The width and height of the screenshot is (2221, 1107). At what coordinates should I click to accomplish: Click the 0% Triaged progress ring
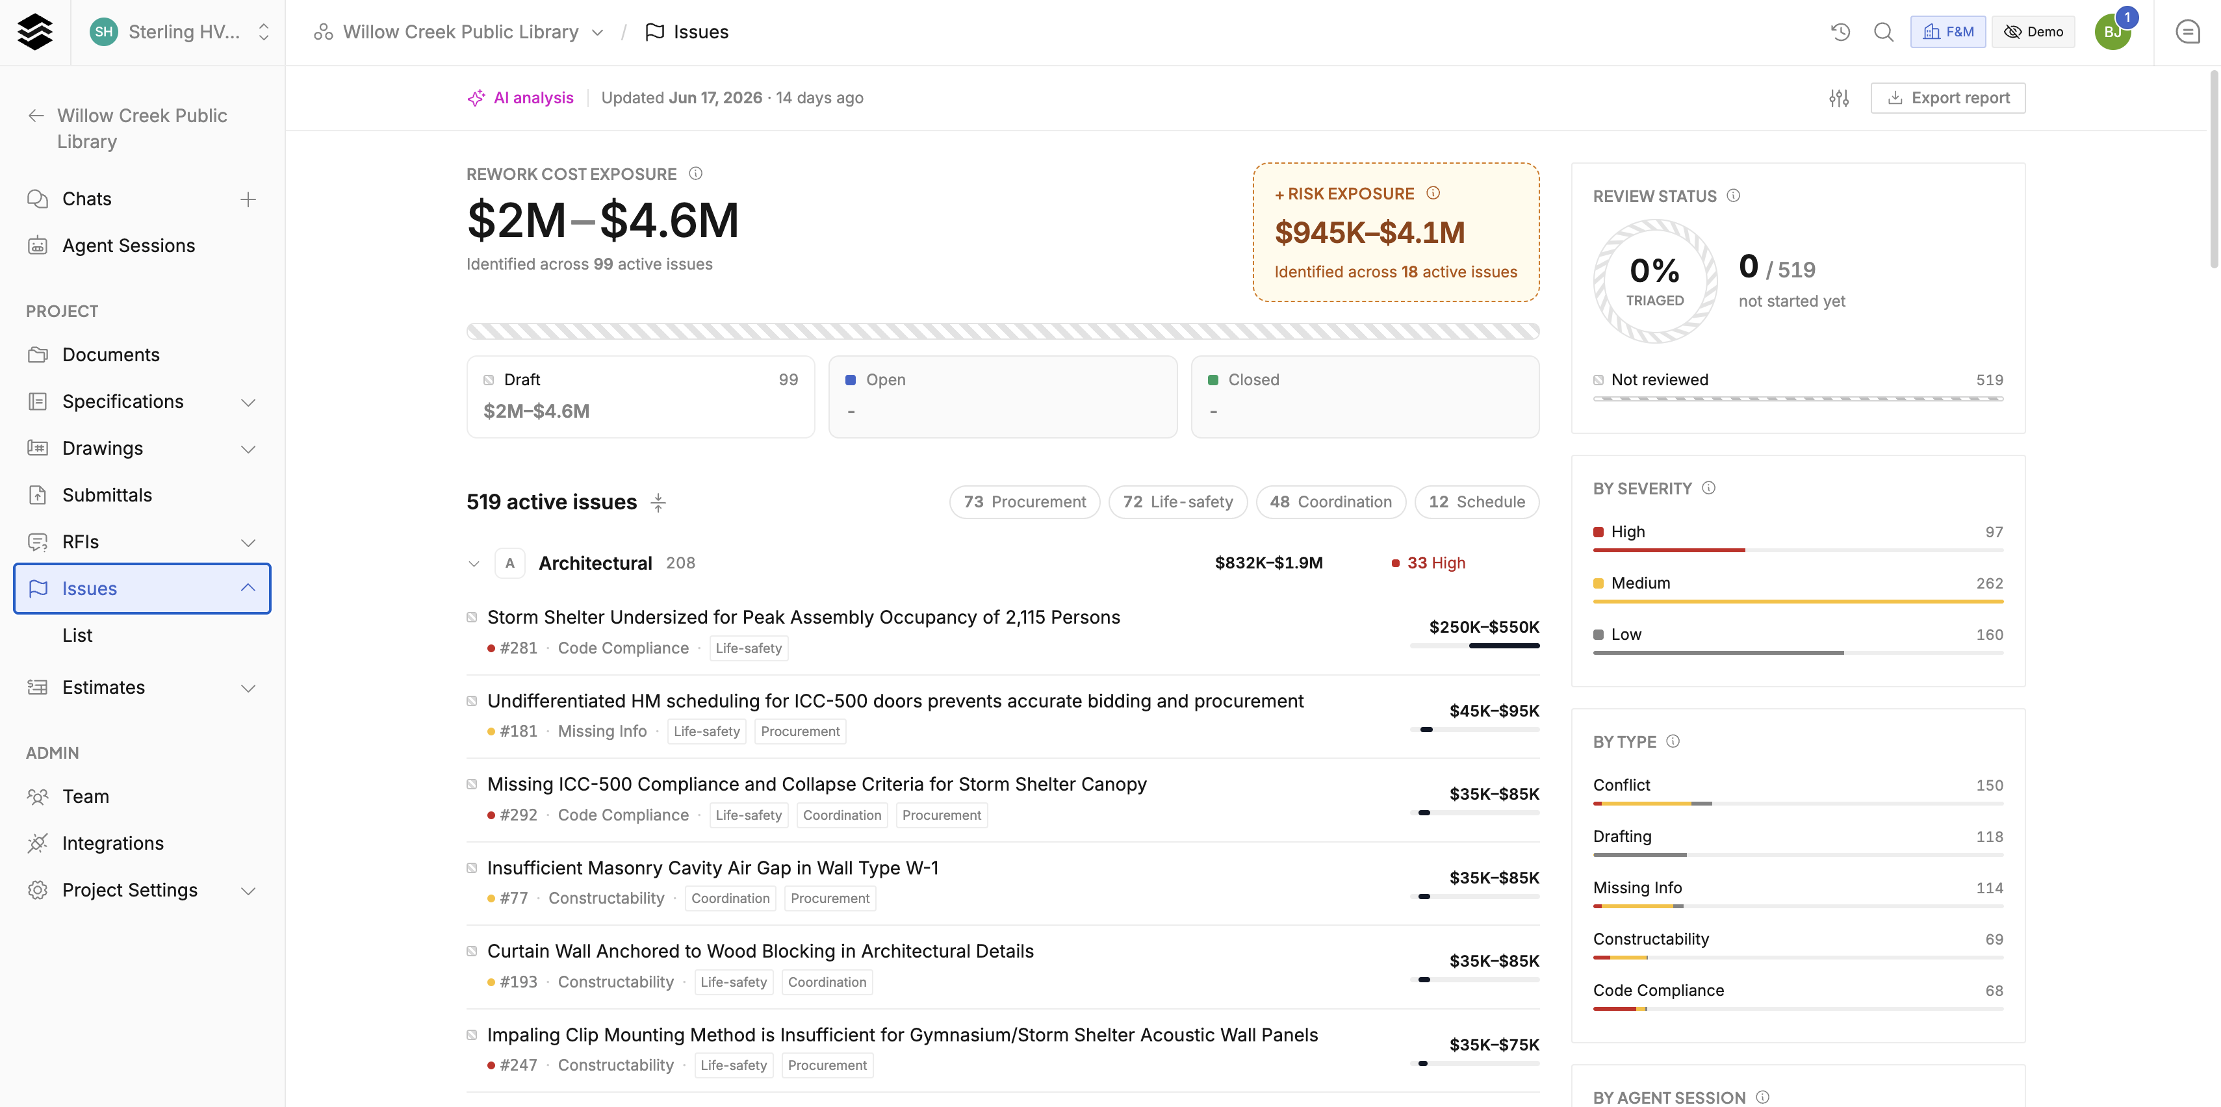pyautogui.click(x=1654, y=281)
